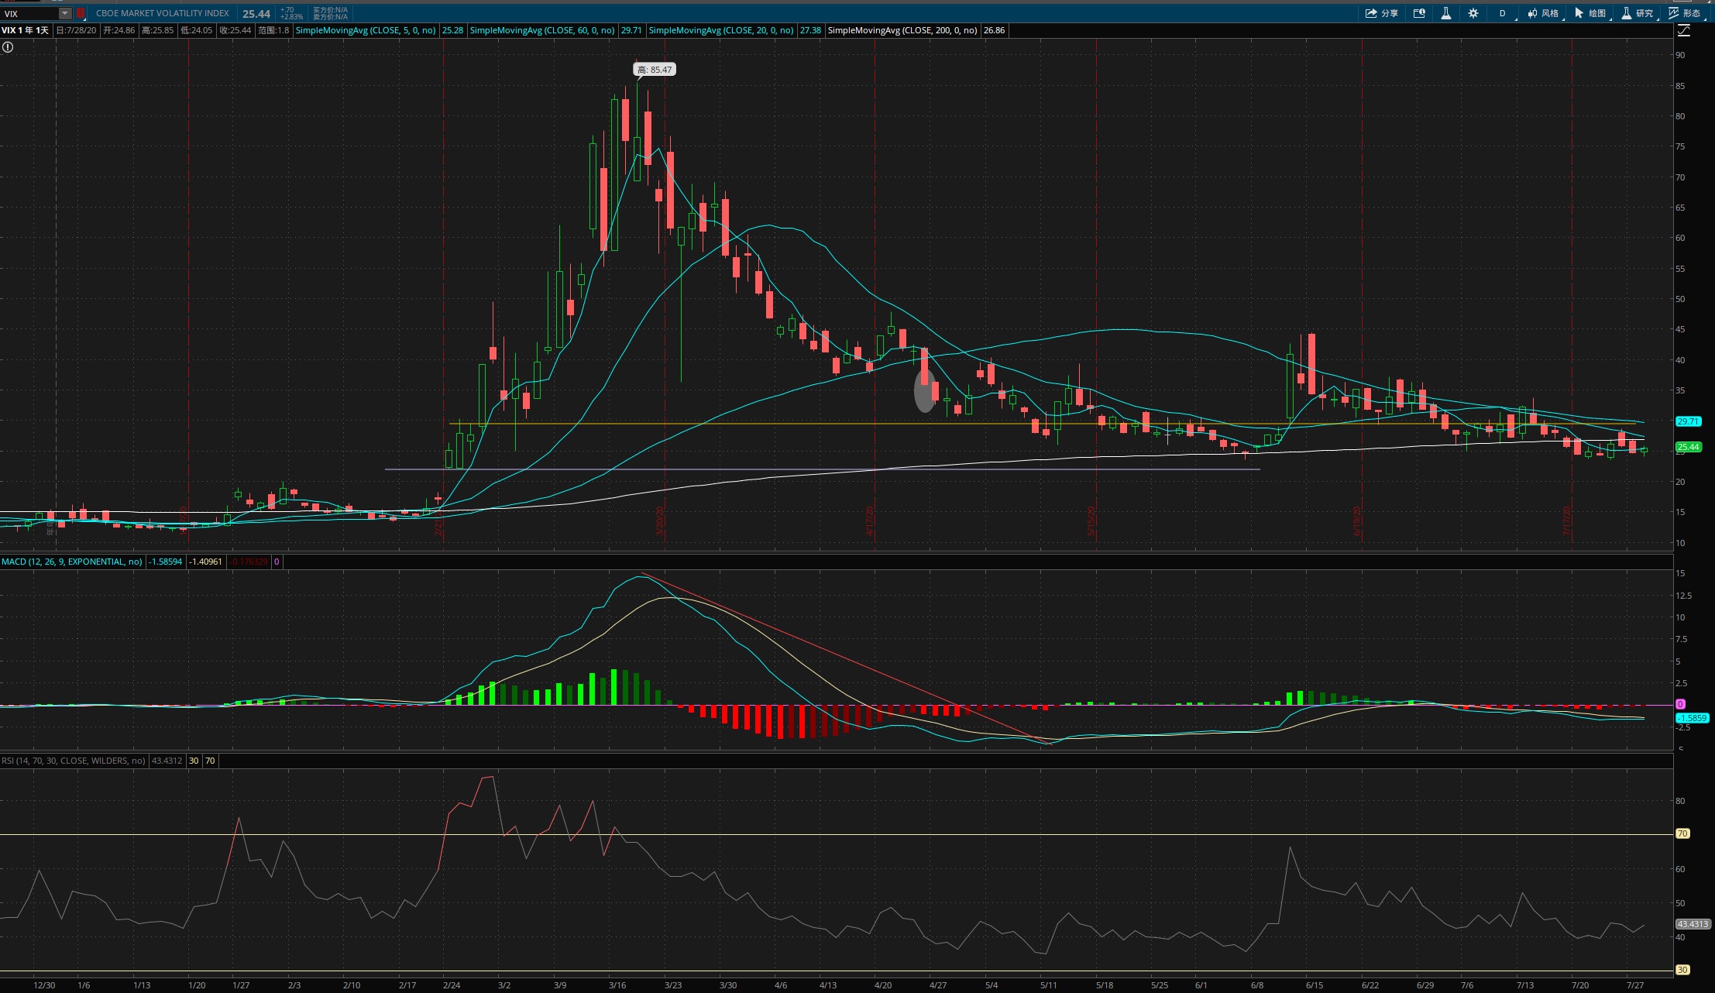Viewport: 1715px width, 993px height.
Task: Click the +2.83% percent change value
Action: pyautogui.click(x=292, y=17)
